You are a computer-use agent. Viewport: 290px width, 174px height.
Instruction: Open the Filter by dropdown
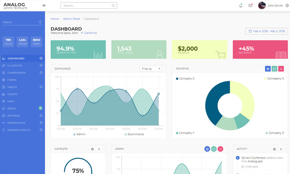pyautogui.click(x=151, y=69)
